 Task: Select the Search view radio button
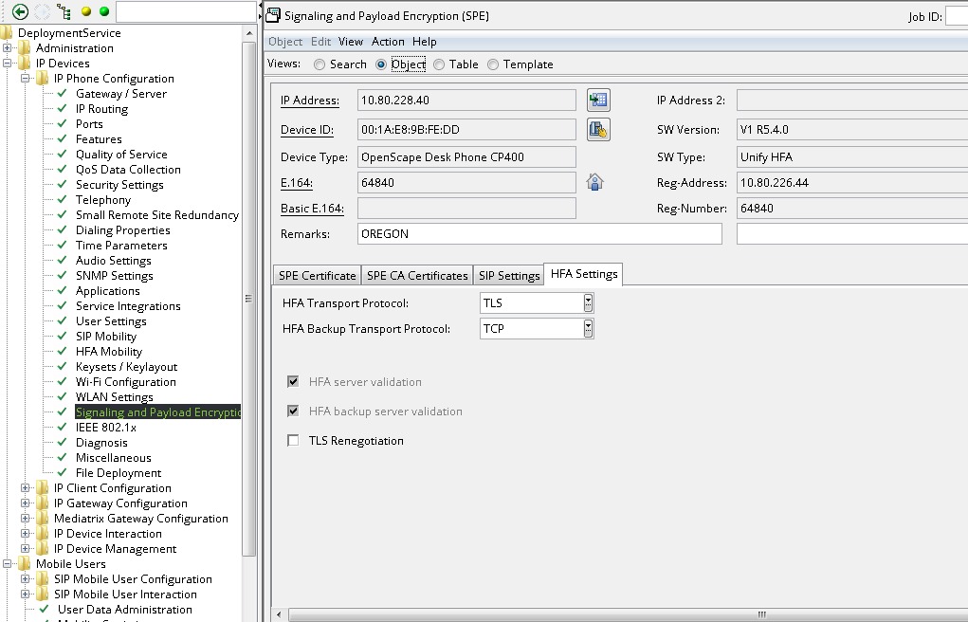[320, 64]
